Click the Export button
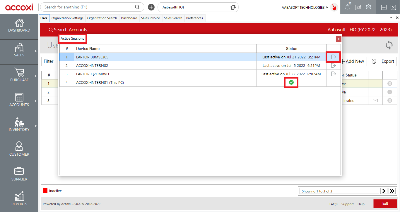The width and height of the screenshot is (400, 212). [x=383, y=61]
